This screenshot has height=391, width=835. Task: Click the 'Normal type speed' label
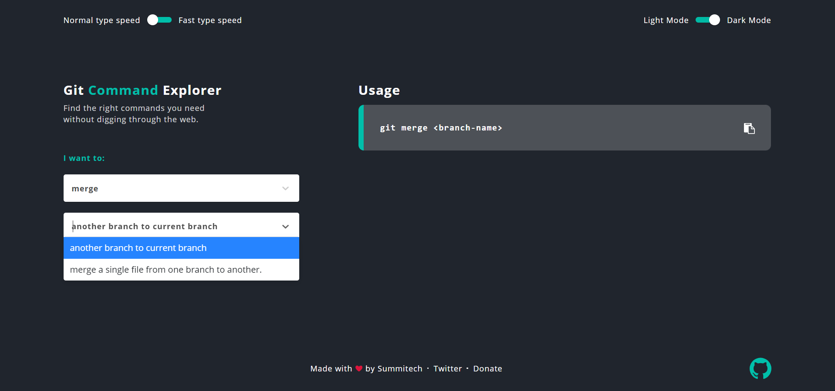101,20
